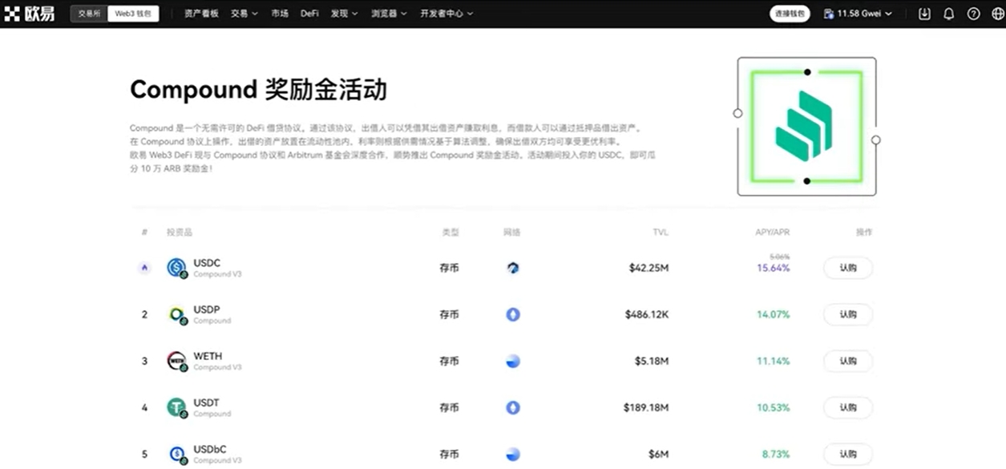Expand the 开发者中心 dropdown menu
Image resolution: width=1006 pixels, height=469 pixels.
coord(446,14)
